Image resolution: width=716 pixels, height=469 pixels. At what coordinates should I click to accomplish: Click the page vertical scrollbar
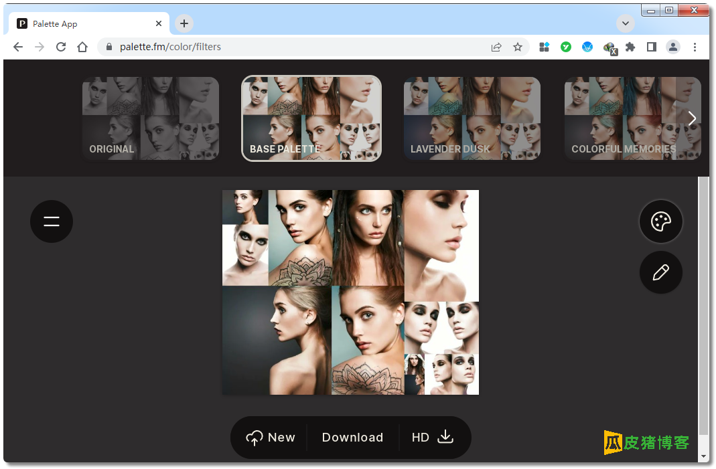[703, 306]
